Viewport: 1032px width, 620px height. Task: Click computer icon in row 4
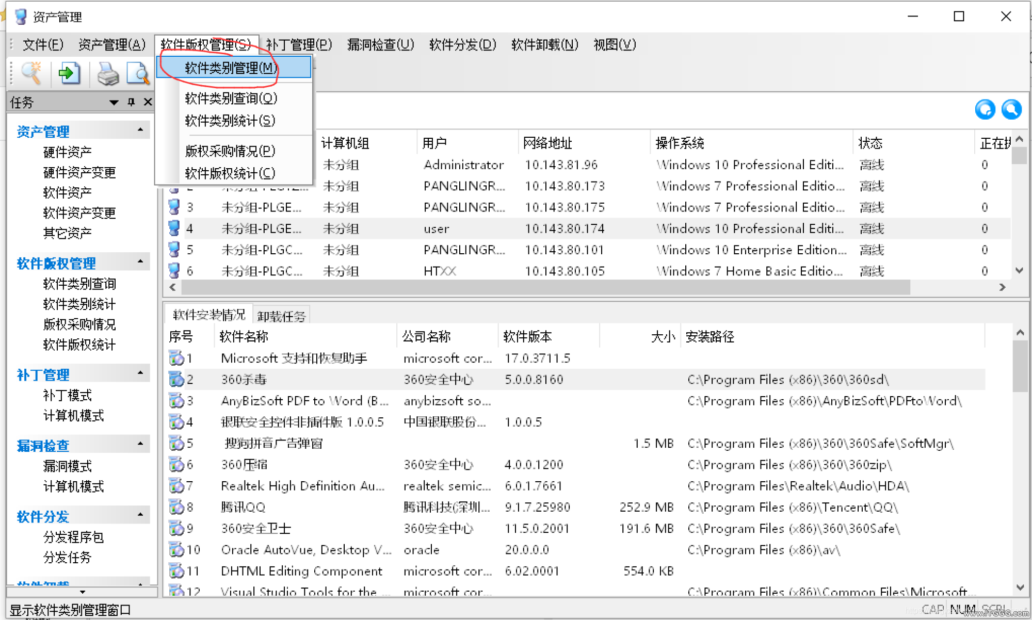click(174, 228)
